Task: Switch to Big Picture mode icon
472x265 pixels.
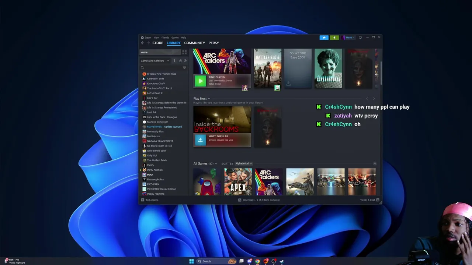Action: 360,38
